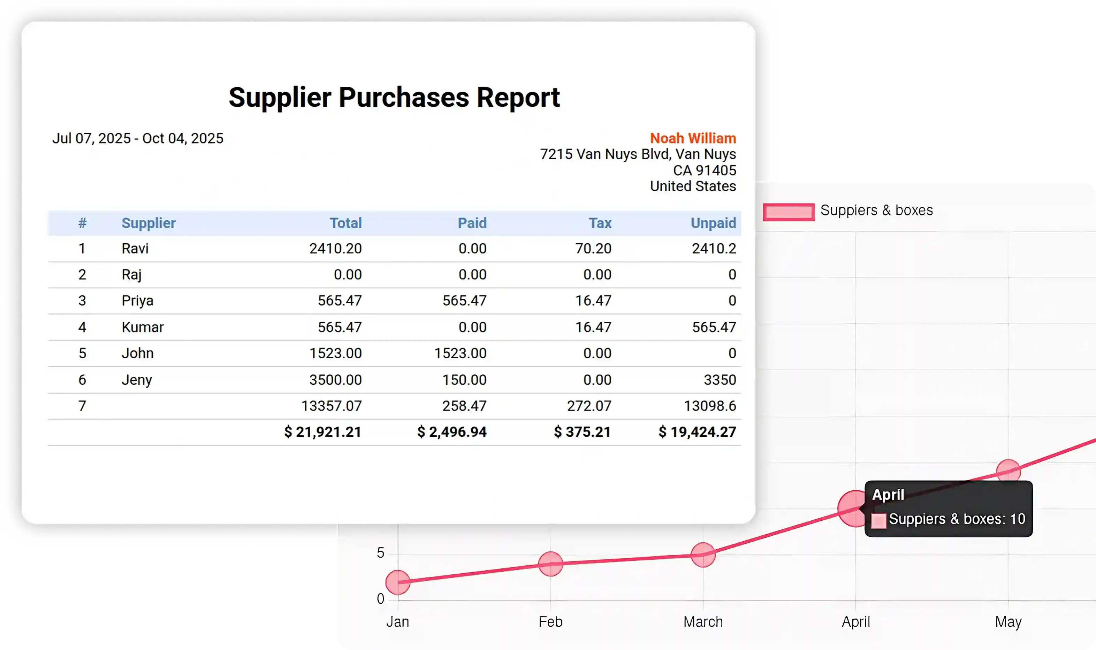Click the Jan data point on the chart
Viewport: 1096px width, 650px height.
[398, 581]
